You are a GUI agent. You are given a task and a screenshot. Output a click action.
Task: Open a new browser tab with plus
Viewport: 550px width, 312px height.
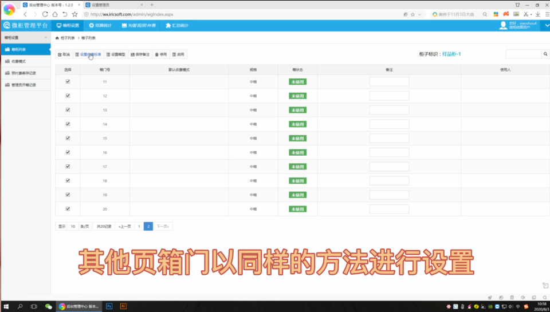(152, 5)
